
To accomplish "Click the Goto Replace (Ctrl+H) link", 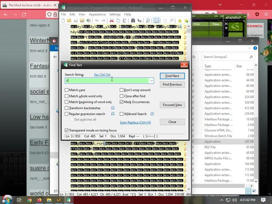I will 135,122.
